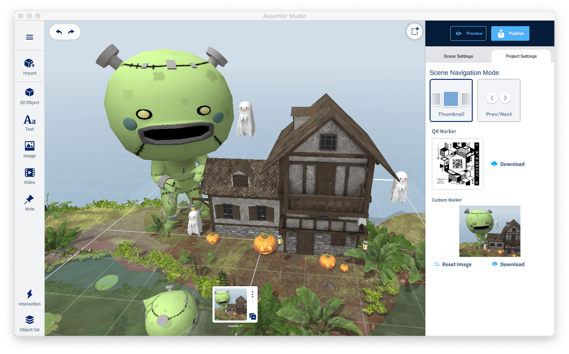Add an Image element

click(29, 150)
